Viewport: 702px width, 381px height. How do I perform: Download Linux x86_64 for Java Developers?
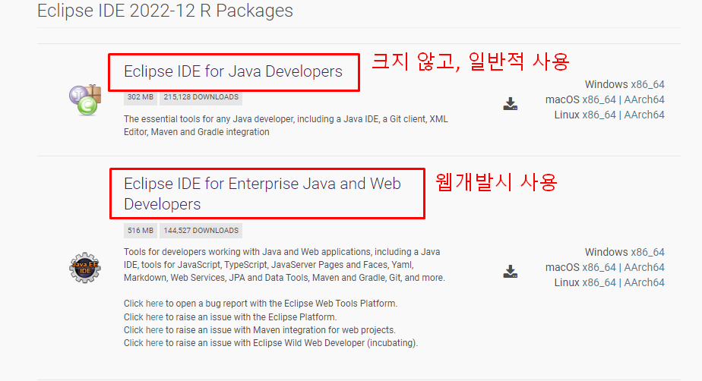pos(599,115)
